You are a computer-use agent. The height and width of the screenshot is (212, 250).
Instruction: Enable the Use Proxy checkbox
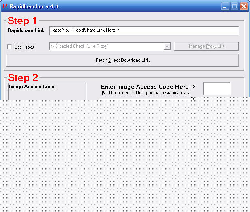coord(9,47)
